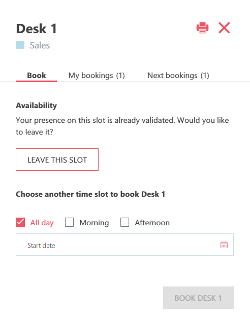Click the light blue Sales color square
This screenshot has width=250, height=317.
click(20, 45)
